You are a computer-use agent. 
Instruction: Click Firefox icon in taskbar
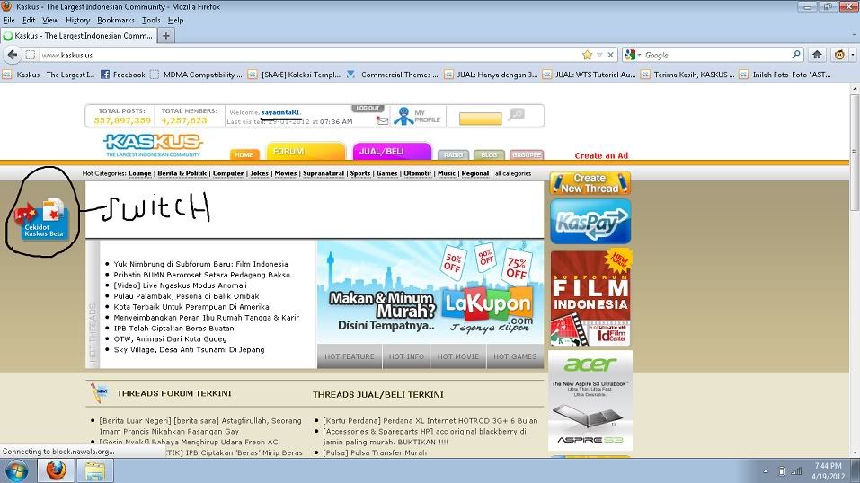tap(56, 470)
